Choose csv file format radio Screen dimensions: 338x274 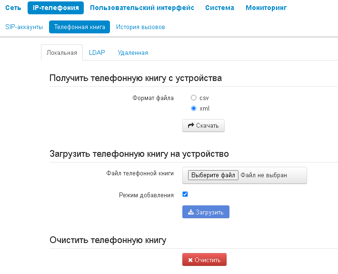click(x=194, y=98)
